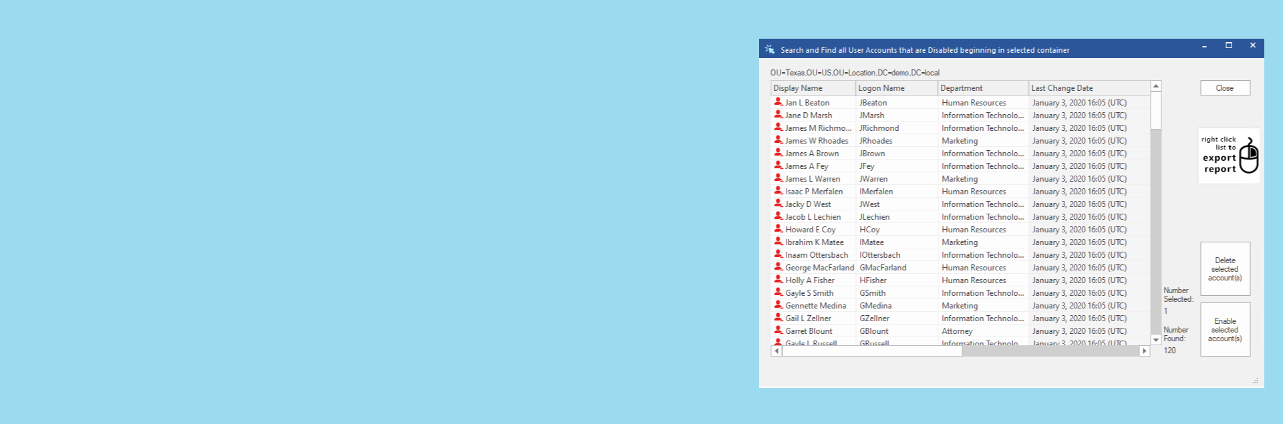The height and width of the screenshot is (424, 1283).
Task: Click user icon for Jan L Beaton
Action: click(778, 102)
